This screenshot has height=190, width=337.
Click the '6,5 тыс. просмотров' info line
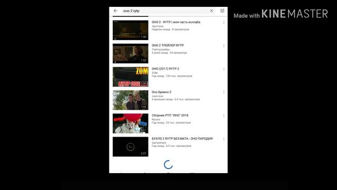(x=175, y=99)
